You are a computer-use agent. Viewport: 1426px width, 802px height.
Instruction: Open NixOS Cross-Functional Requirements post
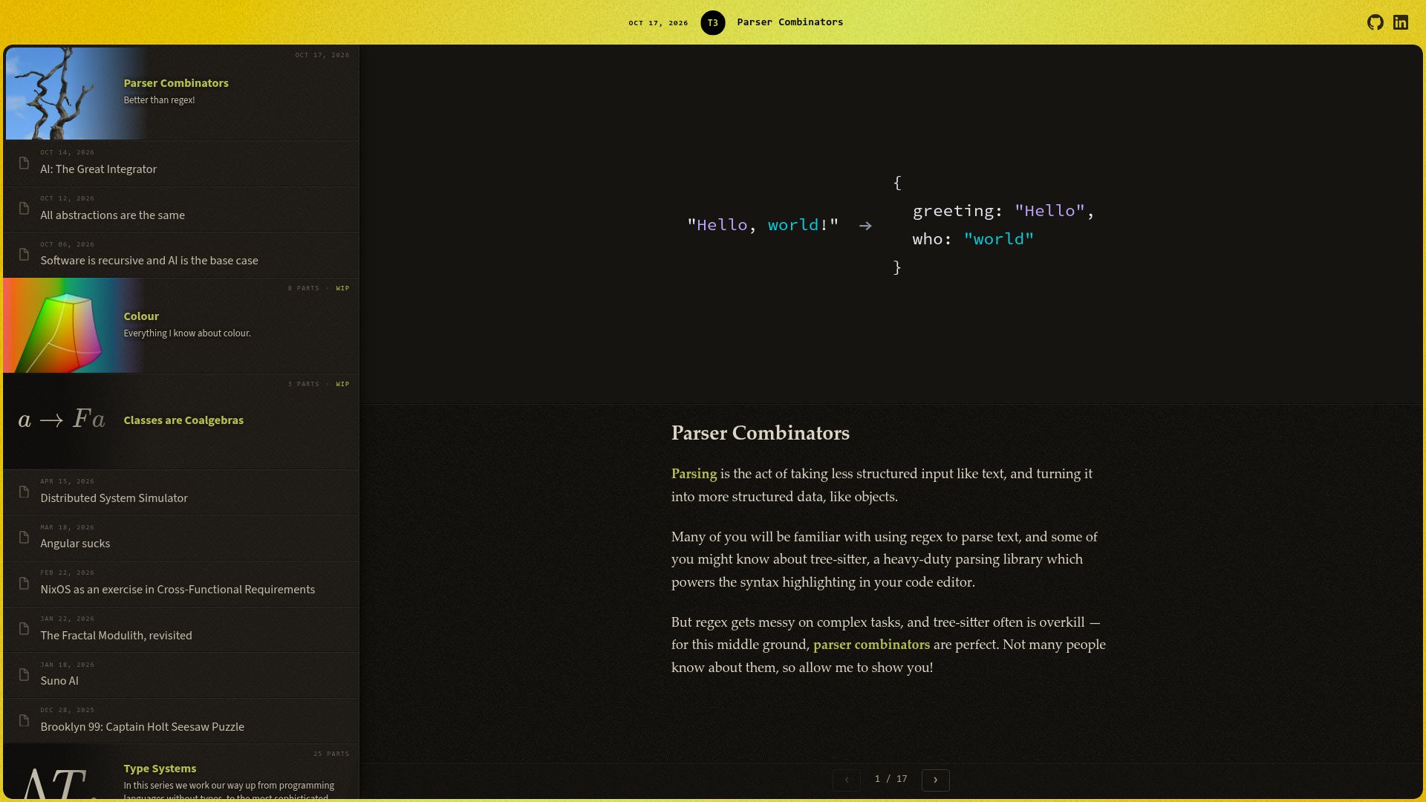coord(178,590)
